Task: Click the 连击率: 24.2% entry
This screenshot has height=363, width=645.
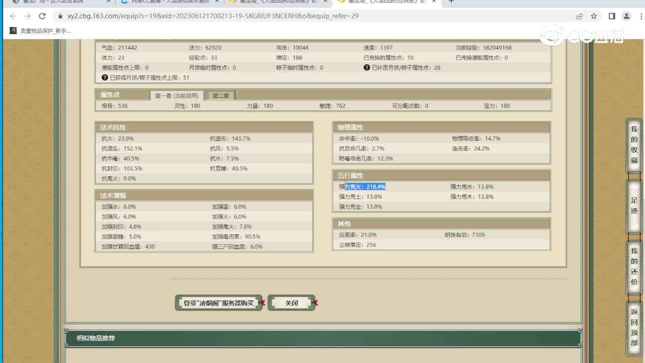Action: click(471, 149)
